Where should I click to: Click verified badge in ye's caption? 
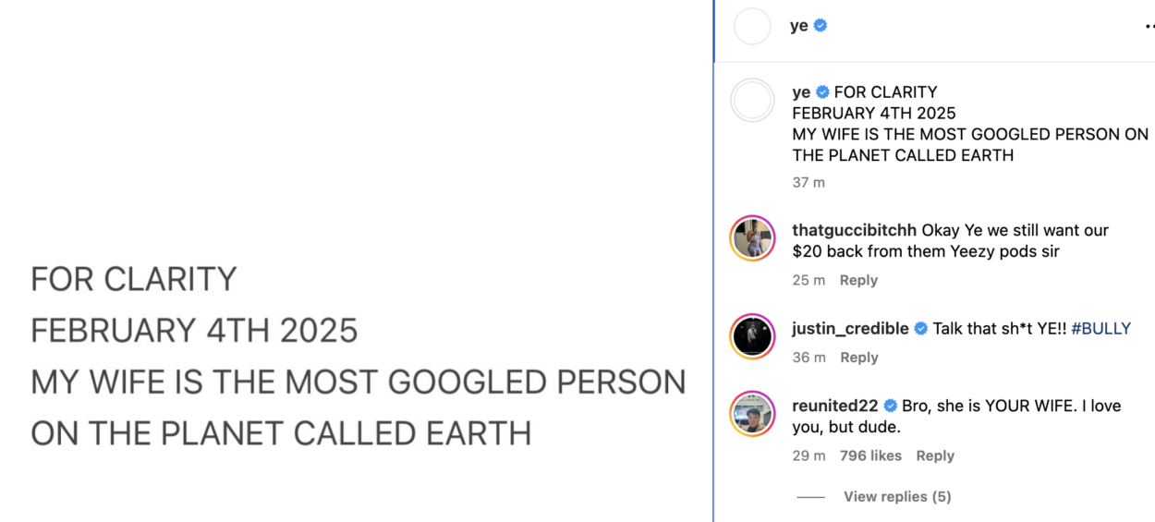click(822, 92)
